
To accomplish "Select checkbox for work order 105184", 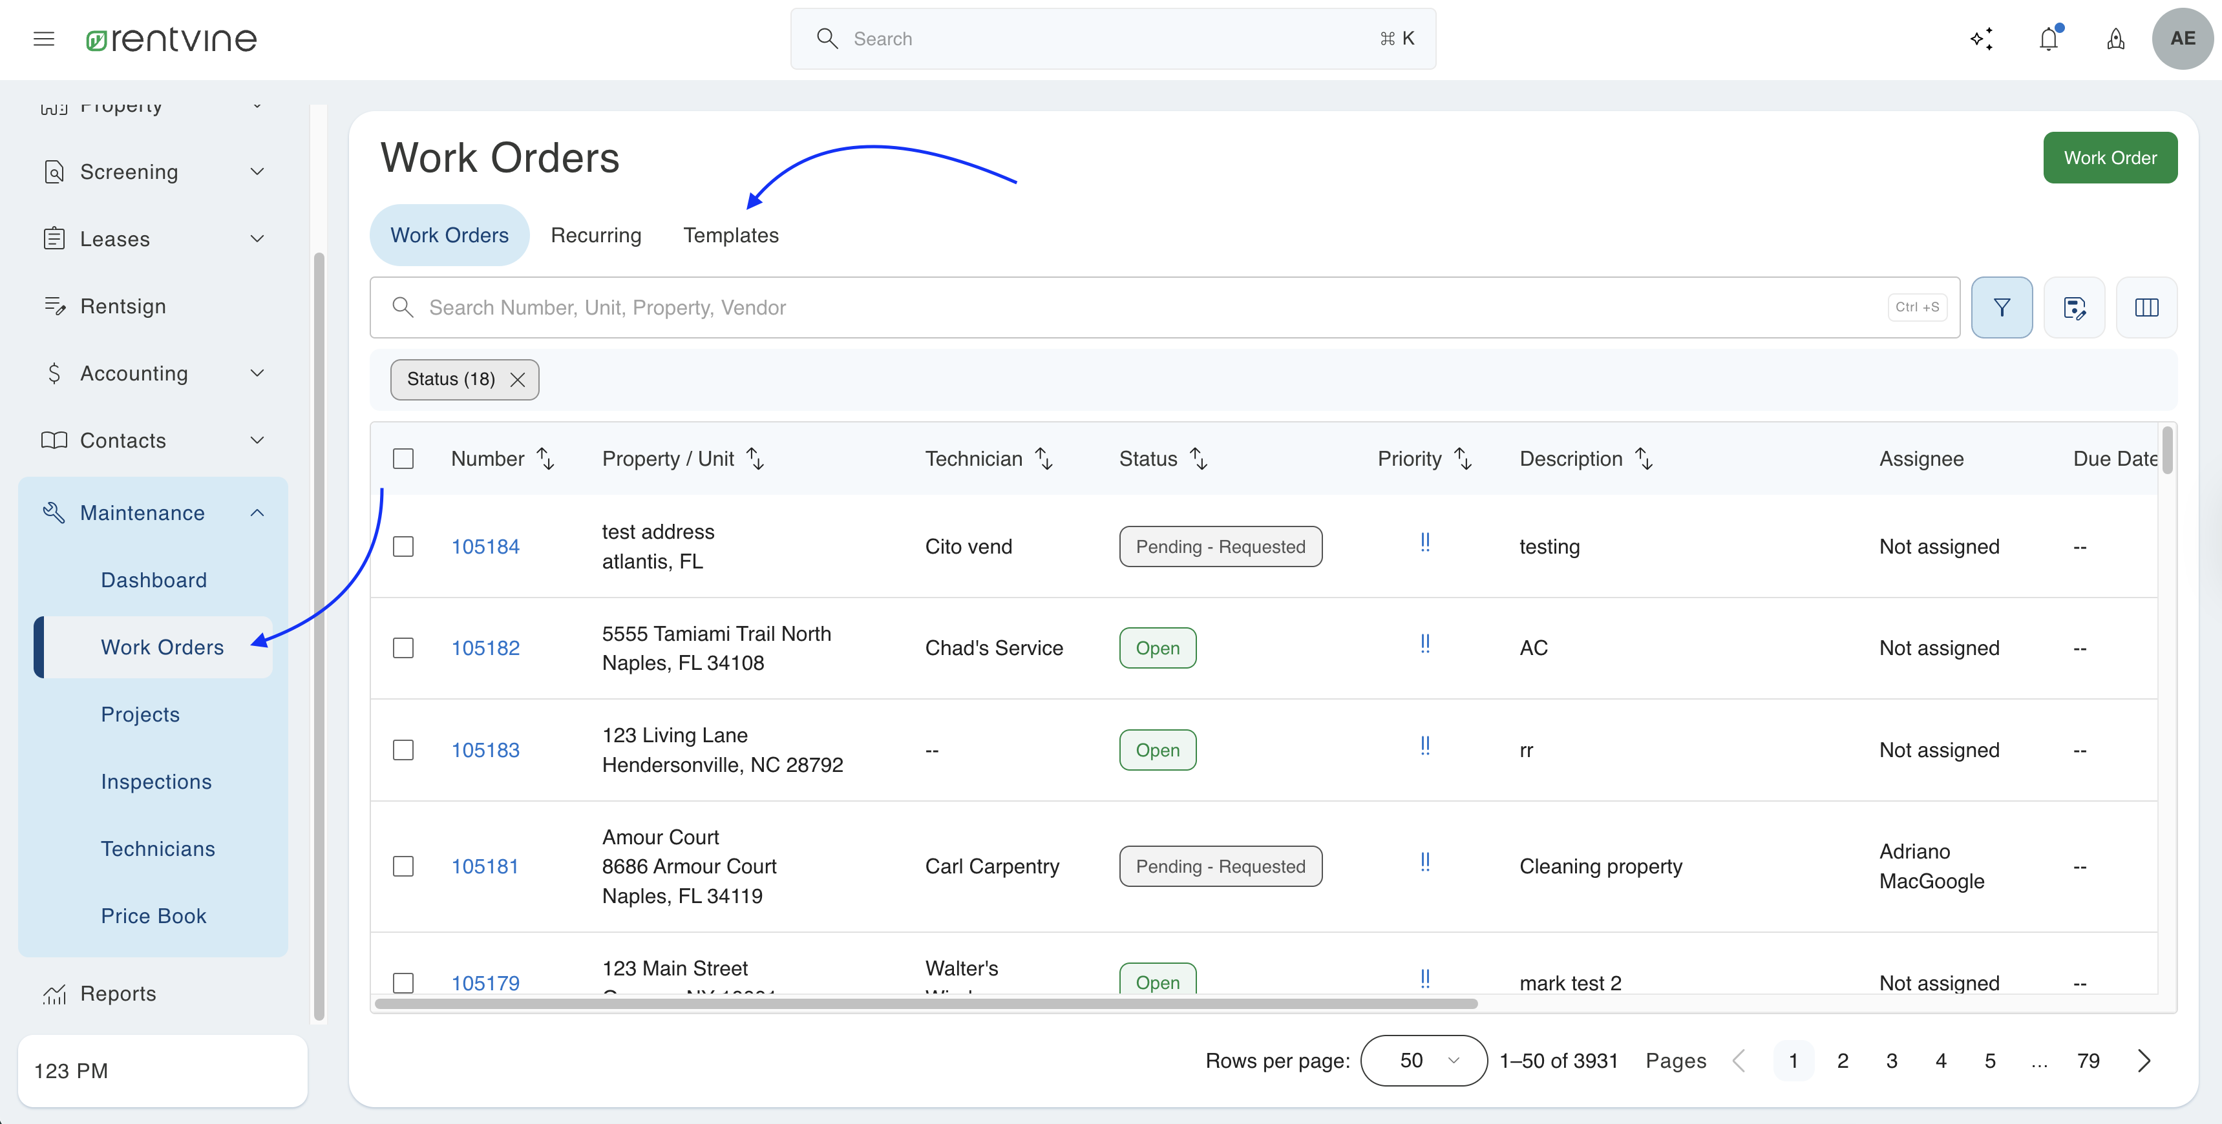I will [403, 546].
